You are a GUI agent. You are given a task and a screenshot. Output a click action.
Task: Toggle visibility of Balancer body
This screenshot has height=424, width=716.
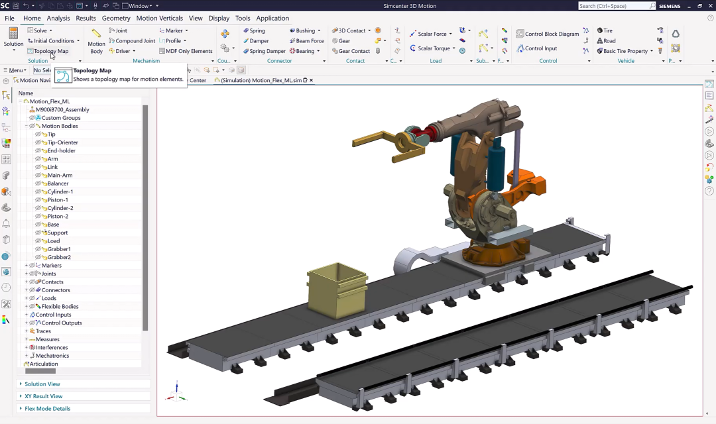(x=38, y=184)
